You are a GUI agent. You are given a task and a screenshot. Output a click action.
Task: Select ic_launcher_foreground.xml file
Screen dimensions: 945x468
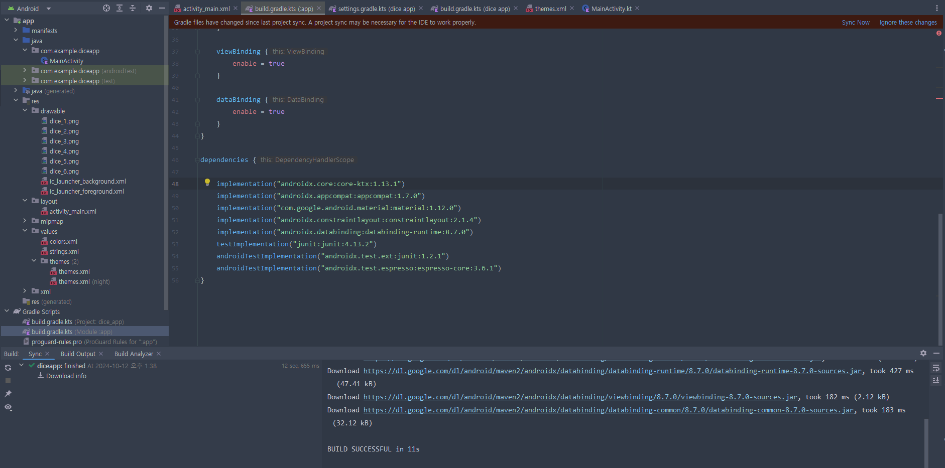[86, 191]
